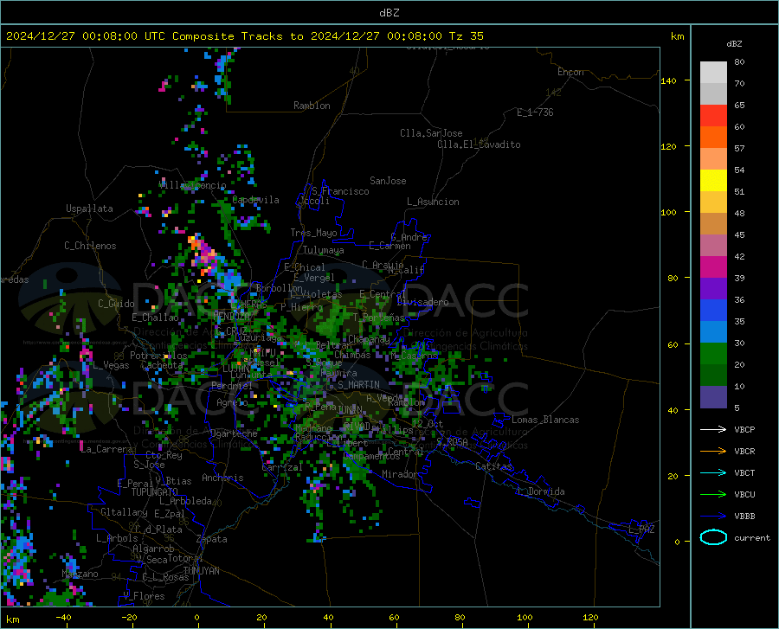This screenshot has width=779, height=629.
Task: Click the white VBCP arrow icon
Action: point(713,429)
